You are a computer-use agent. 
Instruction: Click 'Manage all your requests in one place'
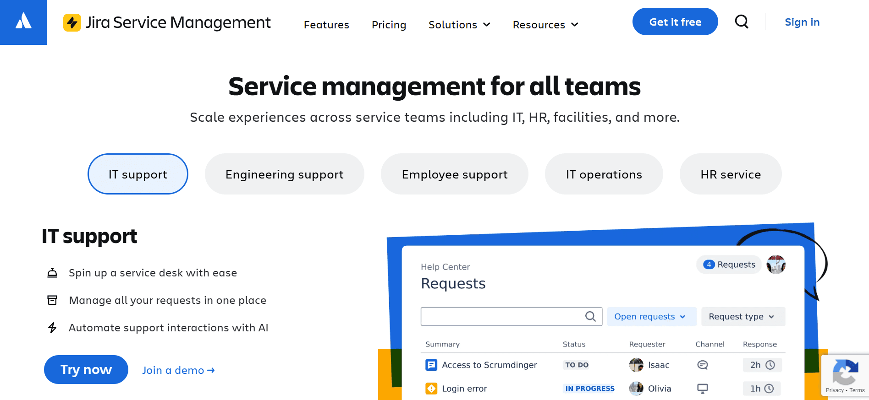click(167, 300)
